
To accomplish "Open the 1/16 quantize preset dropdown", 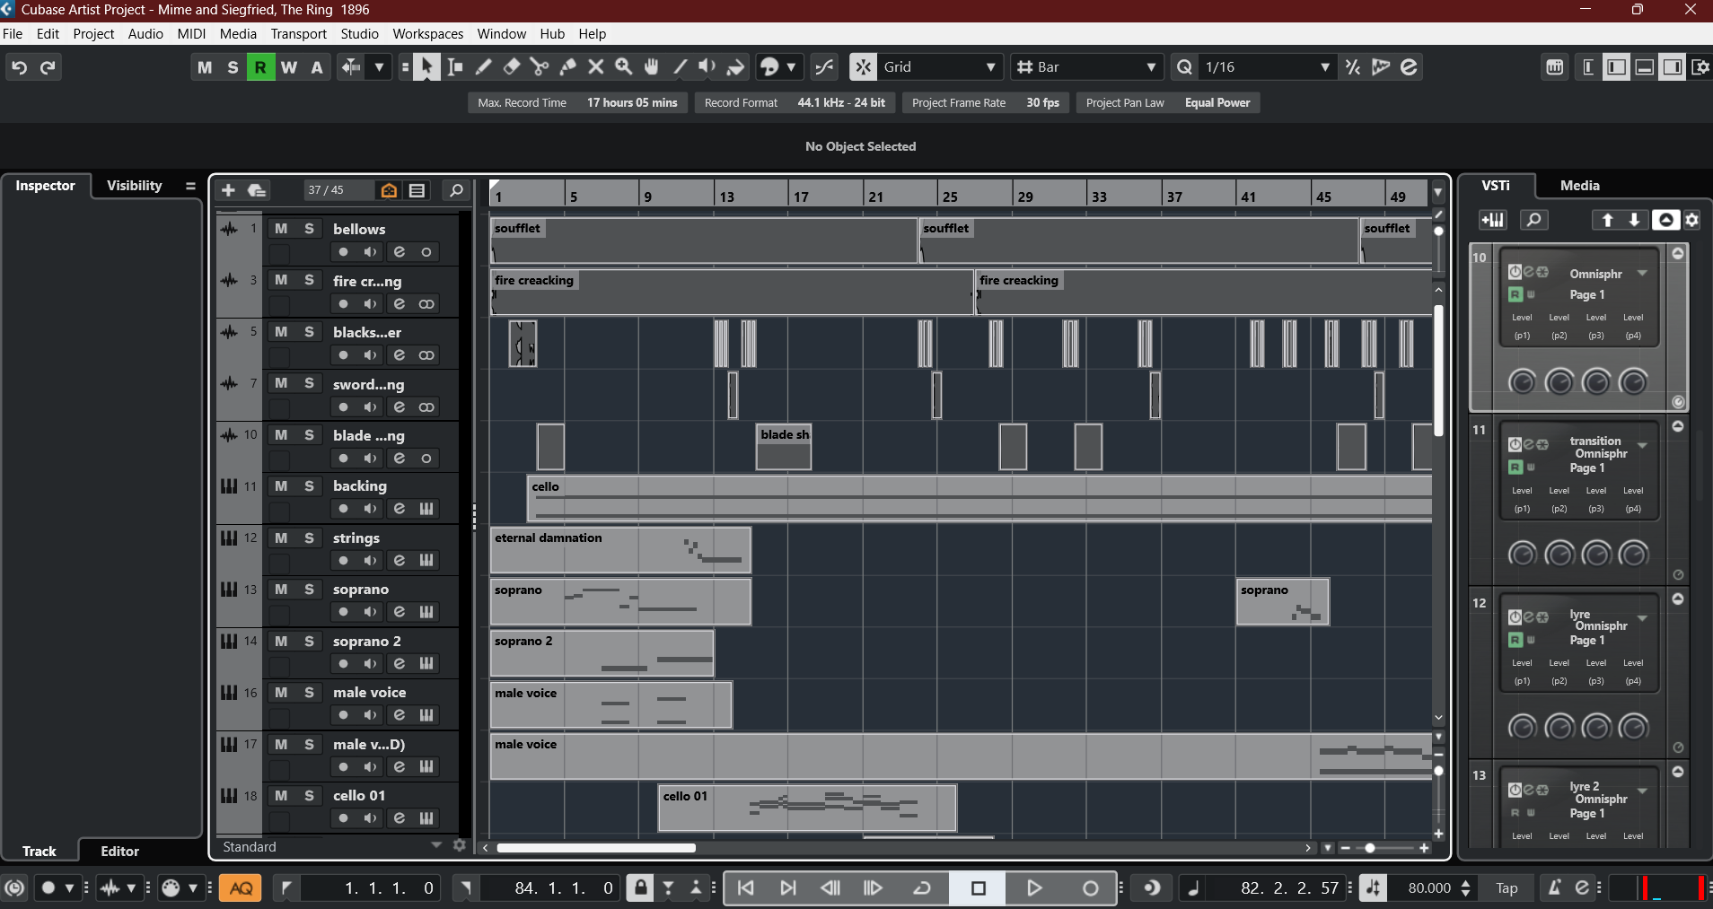I will tap(1266, 67).
